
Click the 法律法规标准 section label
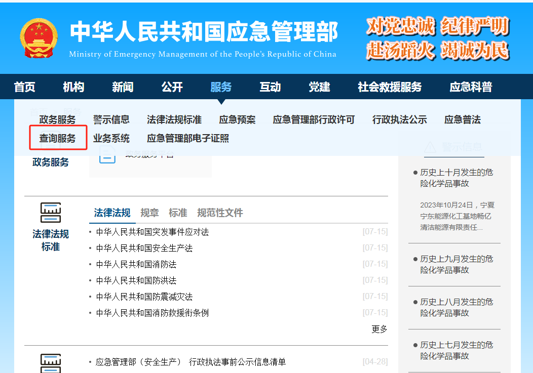click(x=51, y=240)
